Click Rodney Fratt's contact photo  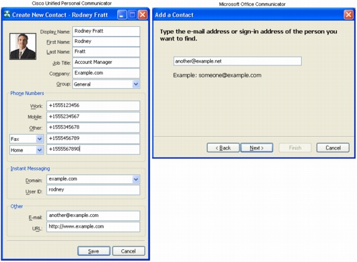pos(23,46)
